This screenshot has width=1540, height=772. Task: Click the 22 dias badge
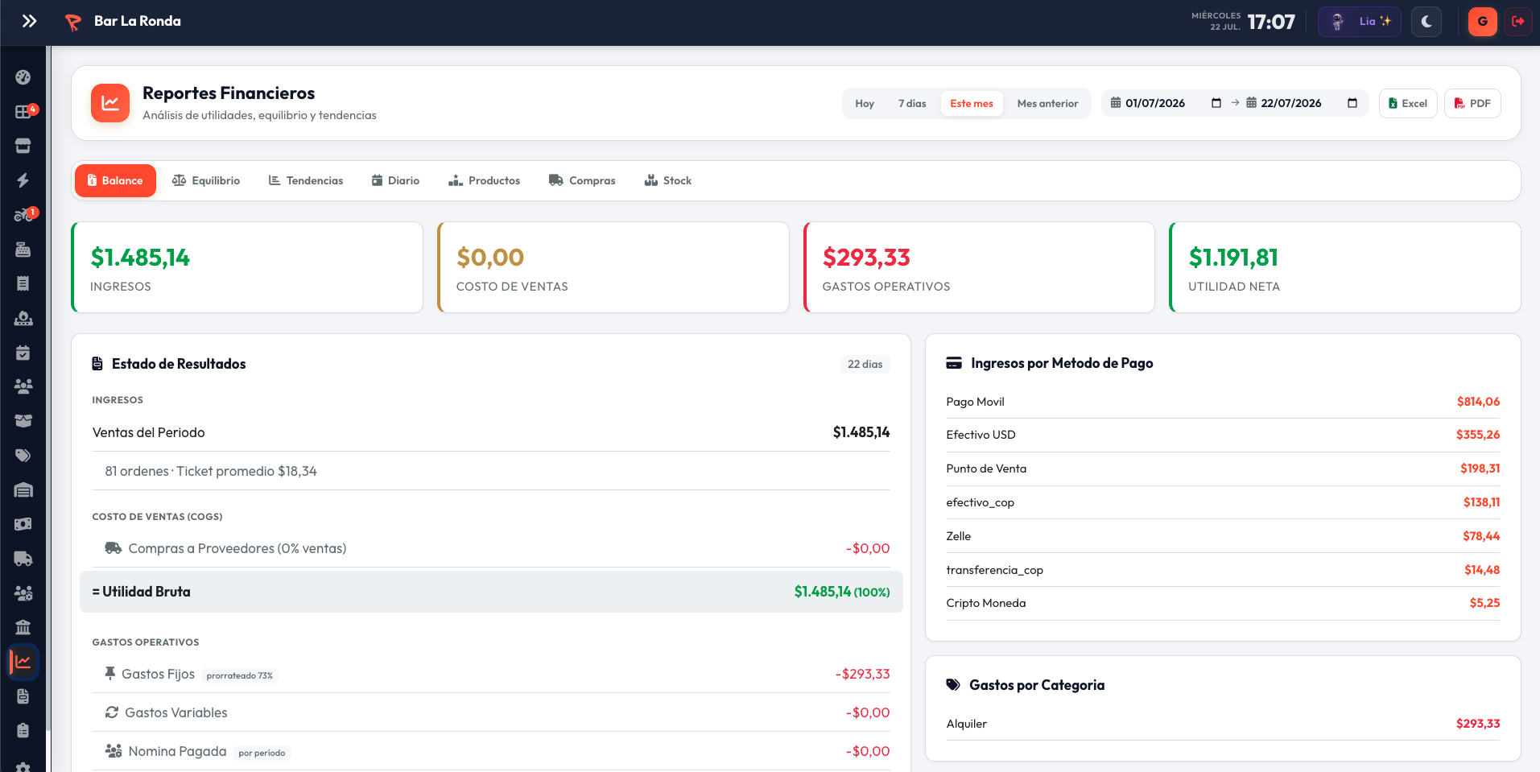tap(865, 364)
